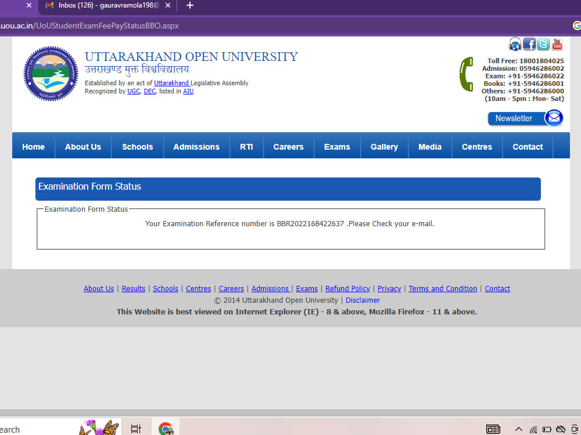Open the Disclaimer link

pos(363,300)
